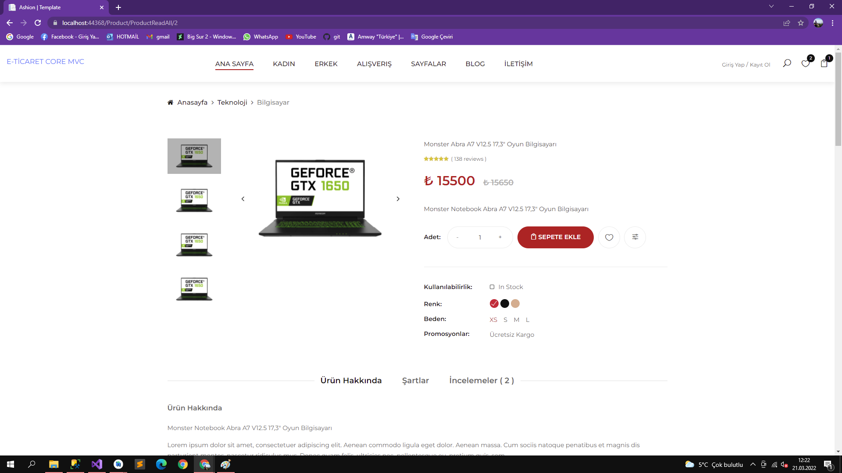Toggle the In Stock checkbox
This screenshot has height=473, width=842.
(492, 287)
